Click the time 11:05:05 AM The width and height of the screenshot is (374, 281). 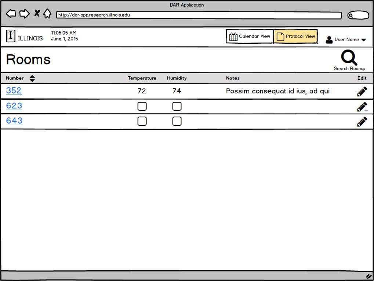pos(64,33)
